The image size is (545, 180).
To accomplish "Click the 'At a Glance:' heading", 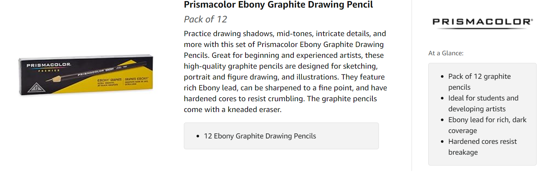I will tap(446, 53).
